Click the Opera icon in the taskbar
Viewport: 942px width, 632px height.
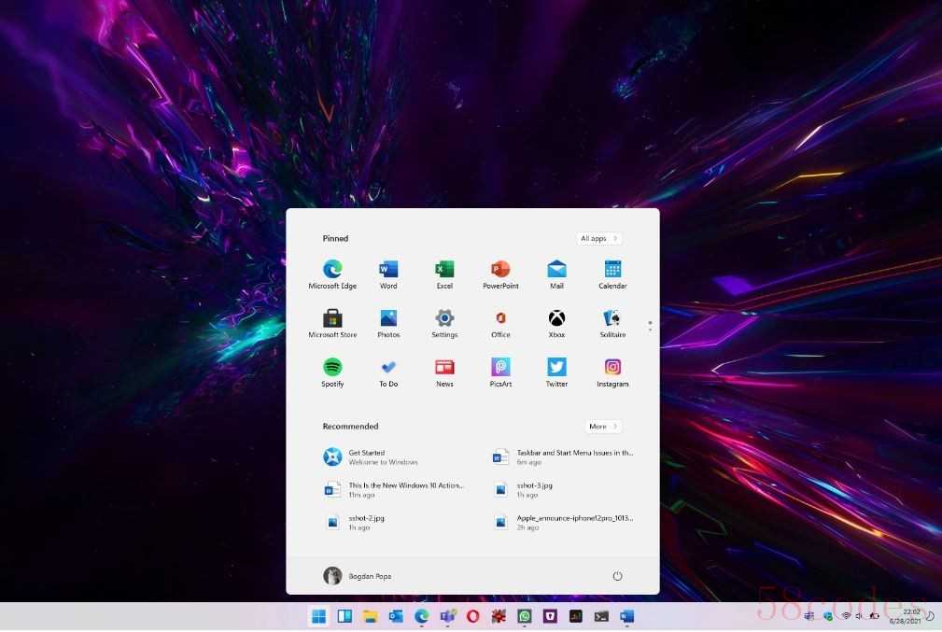pos(473,616)
